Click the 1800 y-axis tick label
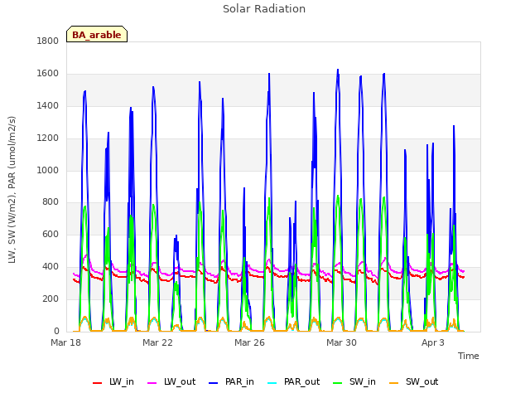Image resolution: width=530 pixels, height=398 pixels. pos(48,41)
